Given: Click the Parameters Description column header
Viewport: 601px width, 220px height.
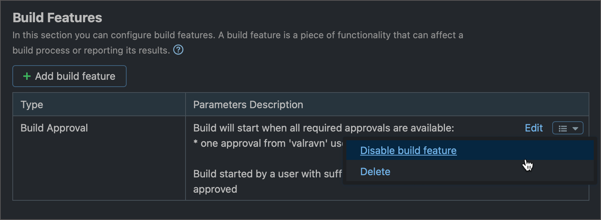Looking at the screenshot, I should click(248, 105).
